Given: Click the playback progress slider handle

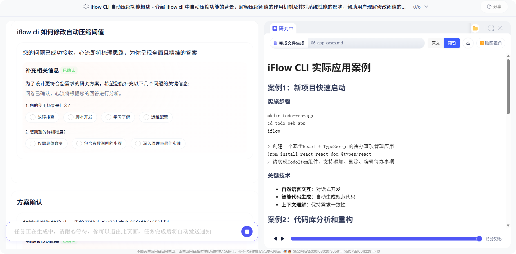Looking at the screenshot, I should pos(479,239).
